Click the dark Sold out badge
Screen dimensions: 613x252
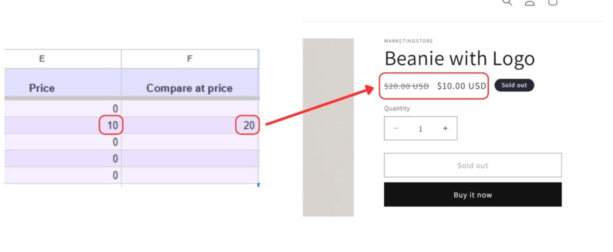[x=514, y=85]
